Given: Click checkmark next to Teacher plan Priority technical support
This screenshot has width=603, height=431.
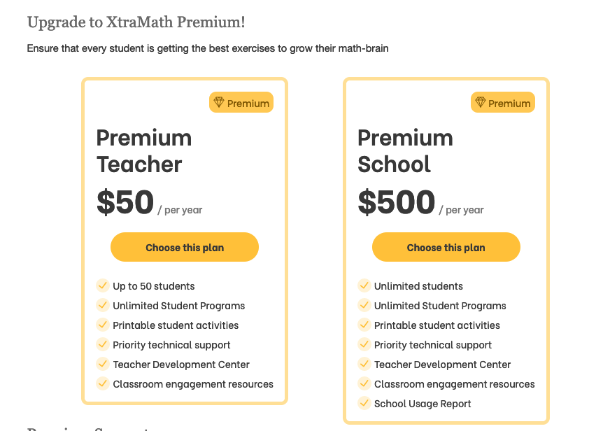Looking at the screenshot, I should click(x=103, y=344).
